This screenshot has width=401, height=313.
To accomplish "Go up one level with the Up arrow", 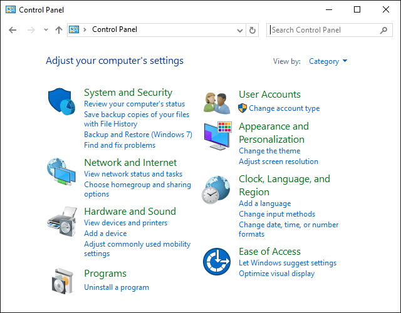I will tap(59, 30).
